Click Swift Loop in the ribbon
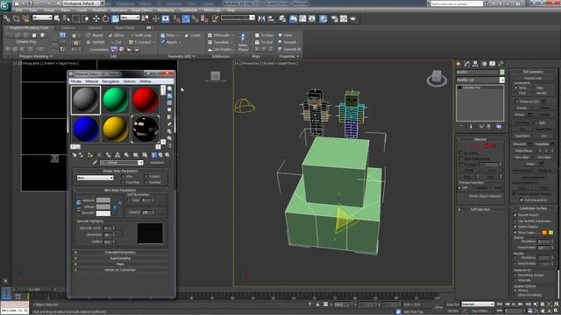 tap(141, 35)
